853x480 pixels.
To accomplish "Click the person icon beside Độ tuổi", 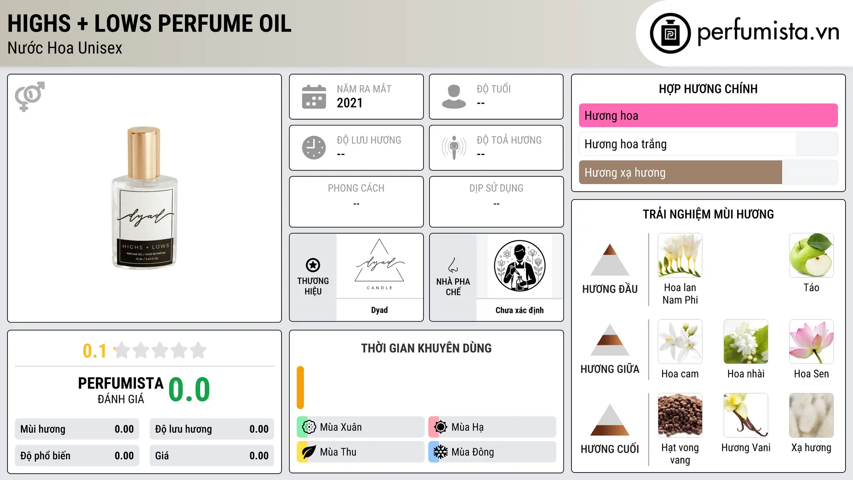I will (454, 97).
